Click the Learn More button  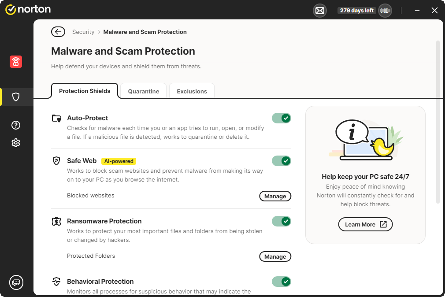point(366,224)
